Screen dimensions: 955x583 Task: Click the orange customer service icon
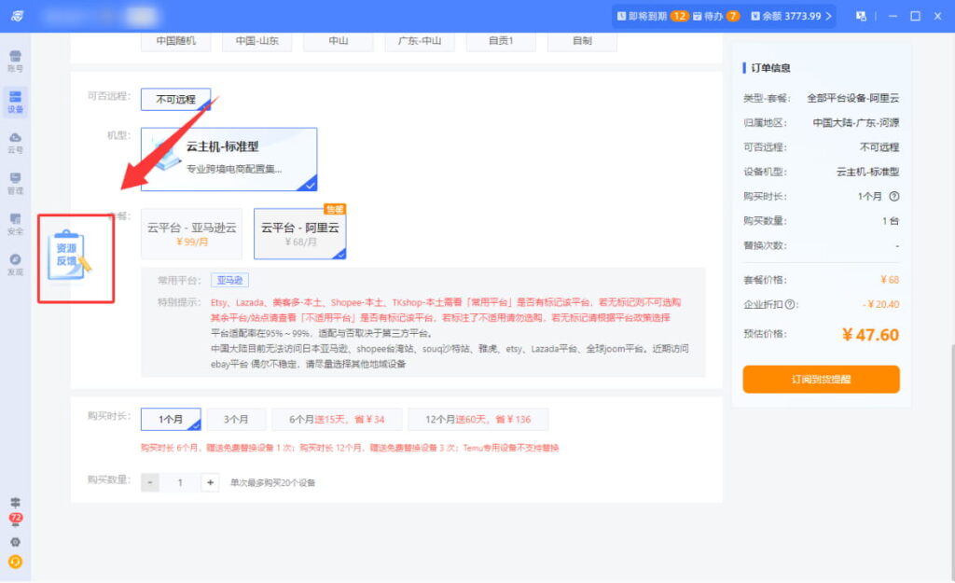pyautogui.click(x=15, y=562)
